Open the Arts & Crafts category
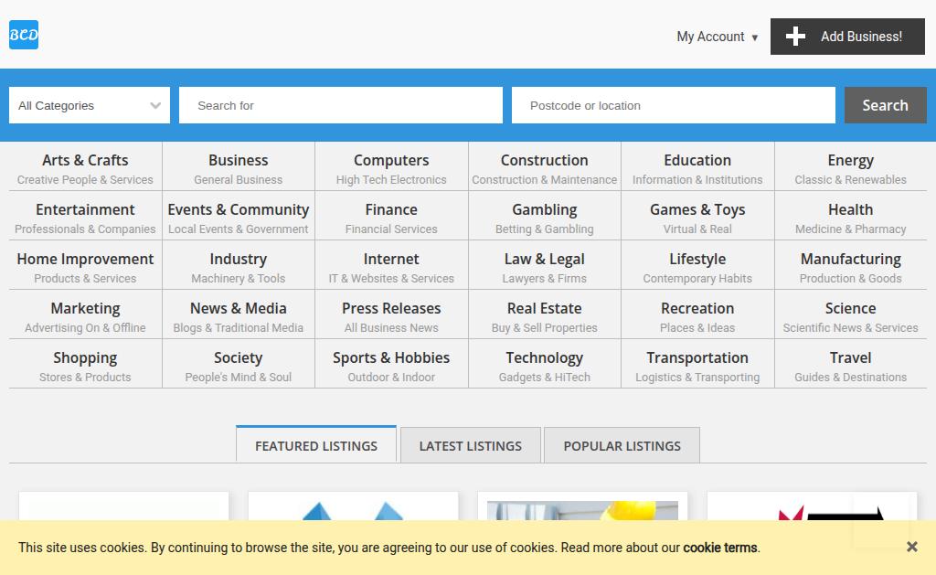Viewport: 936px width, 575px height. (85, 160)
